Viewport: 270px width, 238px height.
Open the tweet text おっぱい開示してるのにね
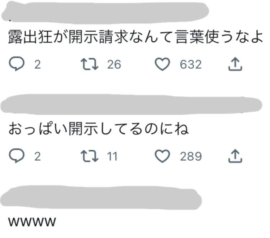[x=98, y=129]
